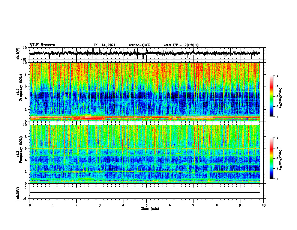The image size is (297, 230).
Task: Click the Time (min) axis title
Action: (150, 209)
